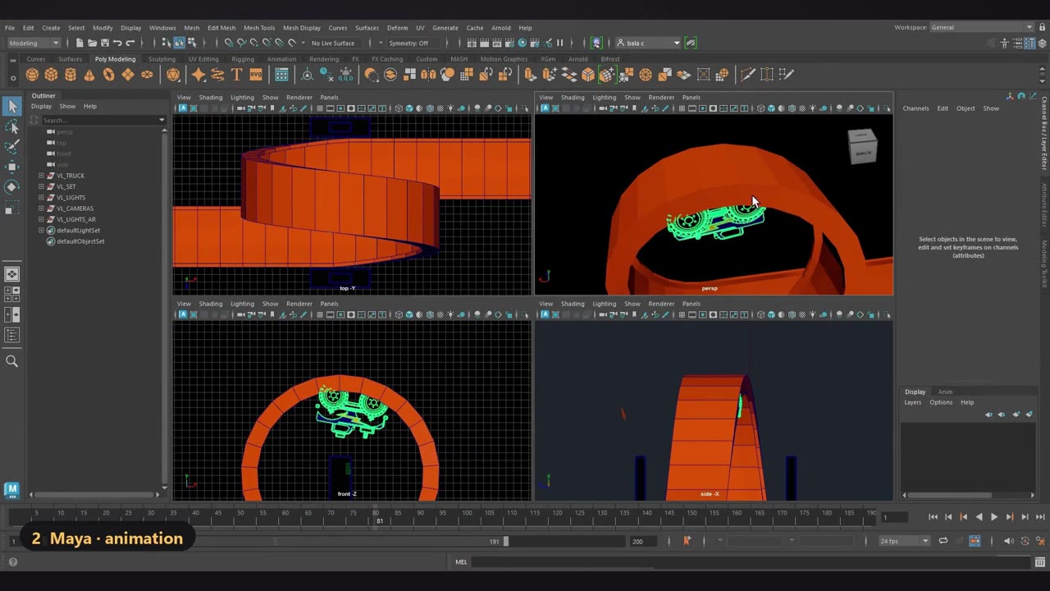Create a polygon cylinder from the shelf

coord(71,75)
